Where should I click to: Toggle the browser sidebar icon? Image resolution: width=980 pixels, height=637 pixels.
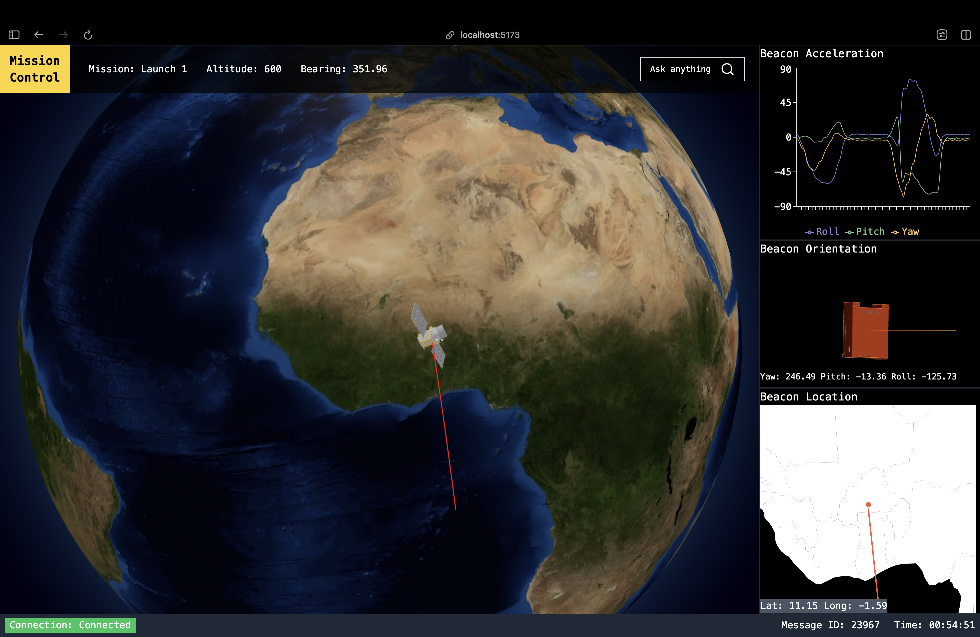14,35
